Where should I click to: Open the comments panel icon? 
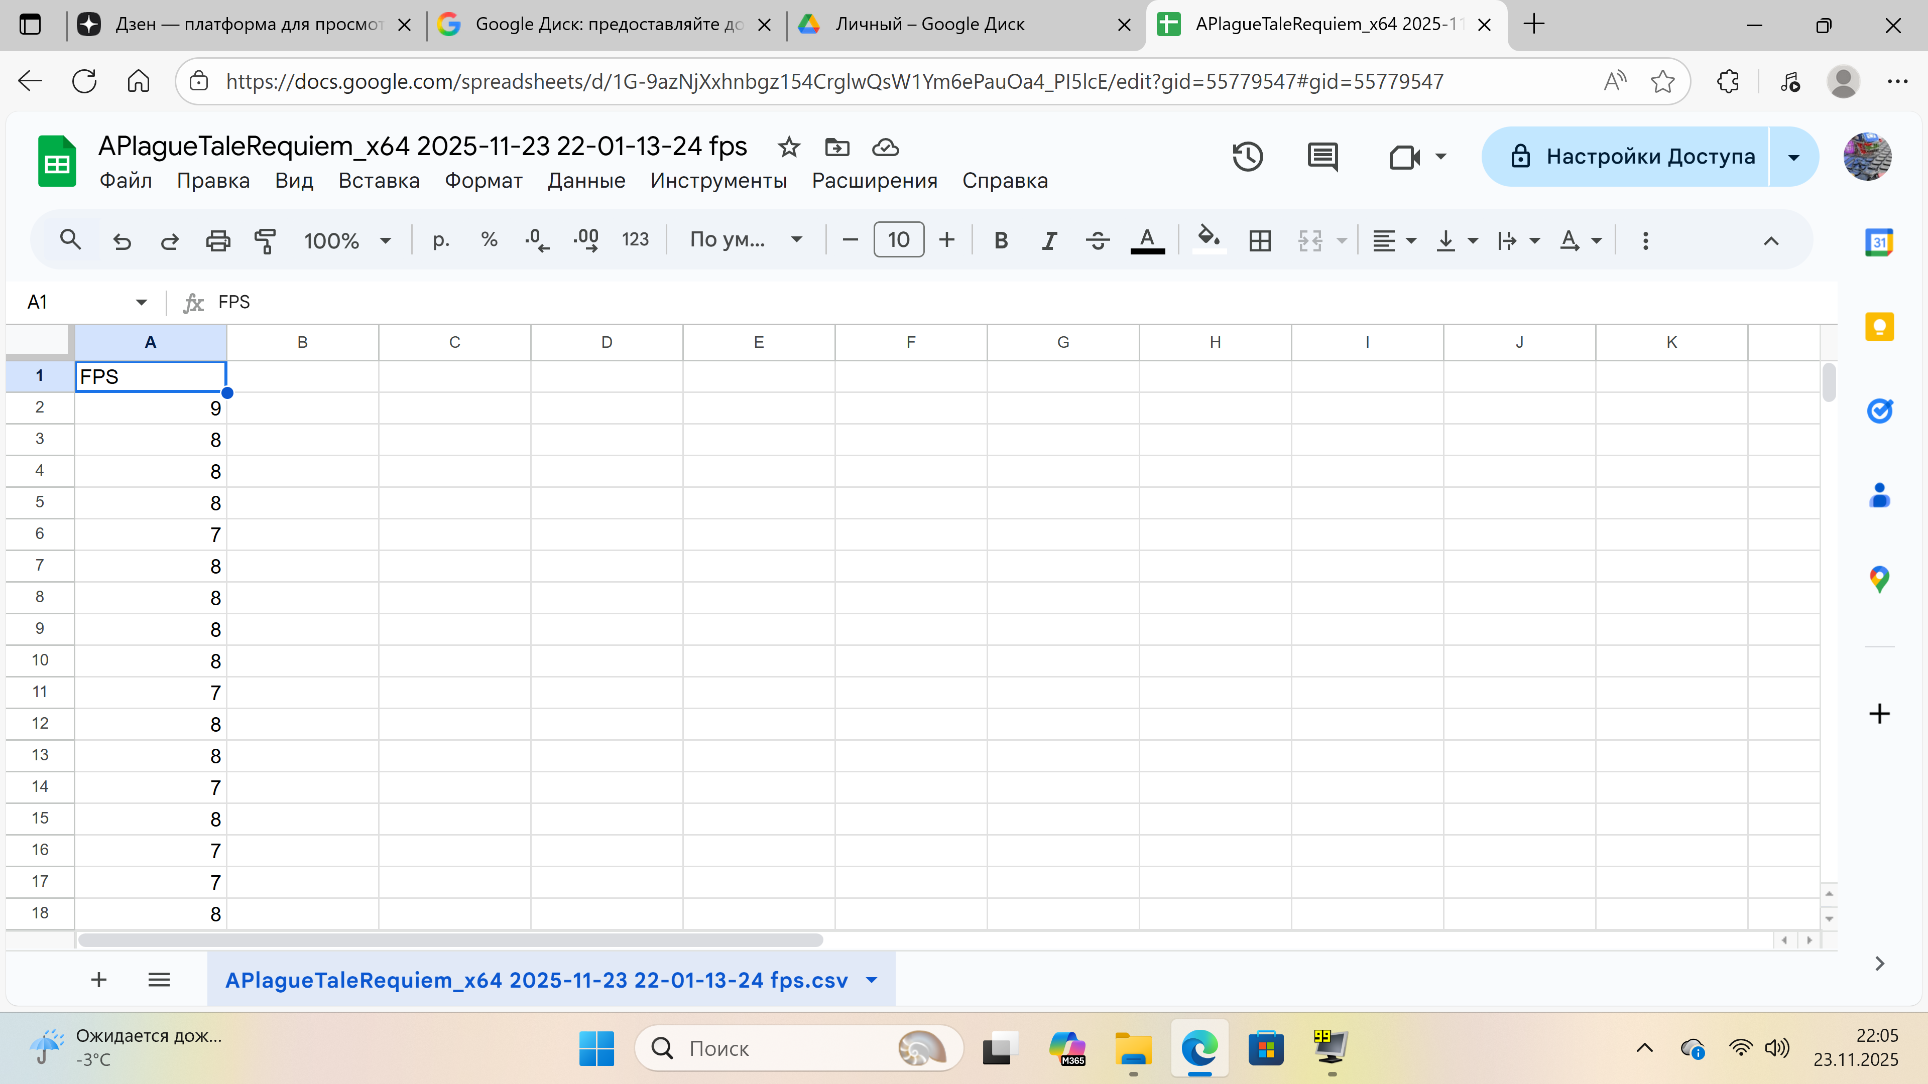click(1322, 157)
